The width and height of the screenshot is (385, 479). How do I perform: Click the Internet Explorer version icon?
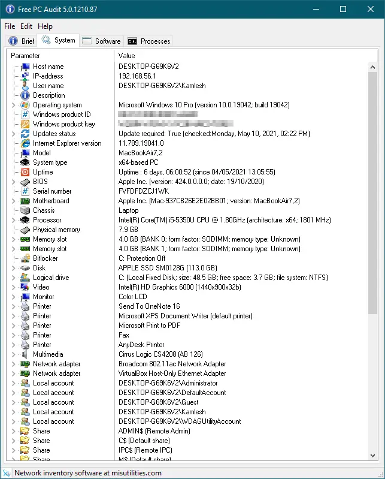tap(25, 143)
